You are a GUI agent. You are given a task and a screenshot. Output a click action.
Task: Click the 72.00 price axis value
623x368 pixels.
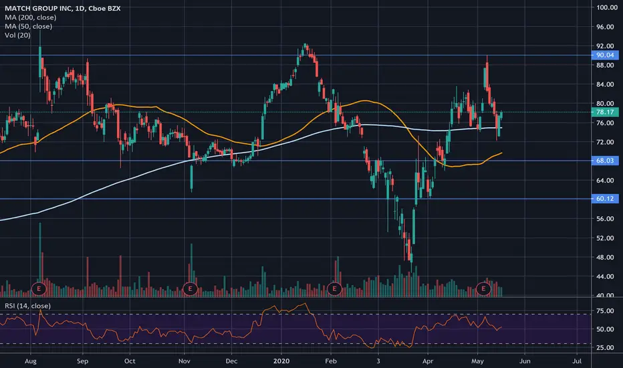pos(605,142)
